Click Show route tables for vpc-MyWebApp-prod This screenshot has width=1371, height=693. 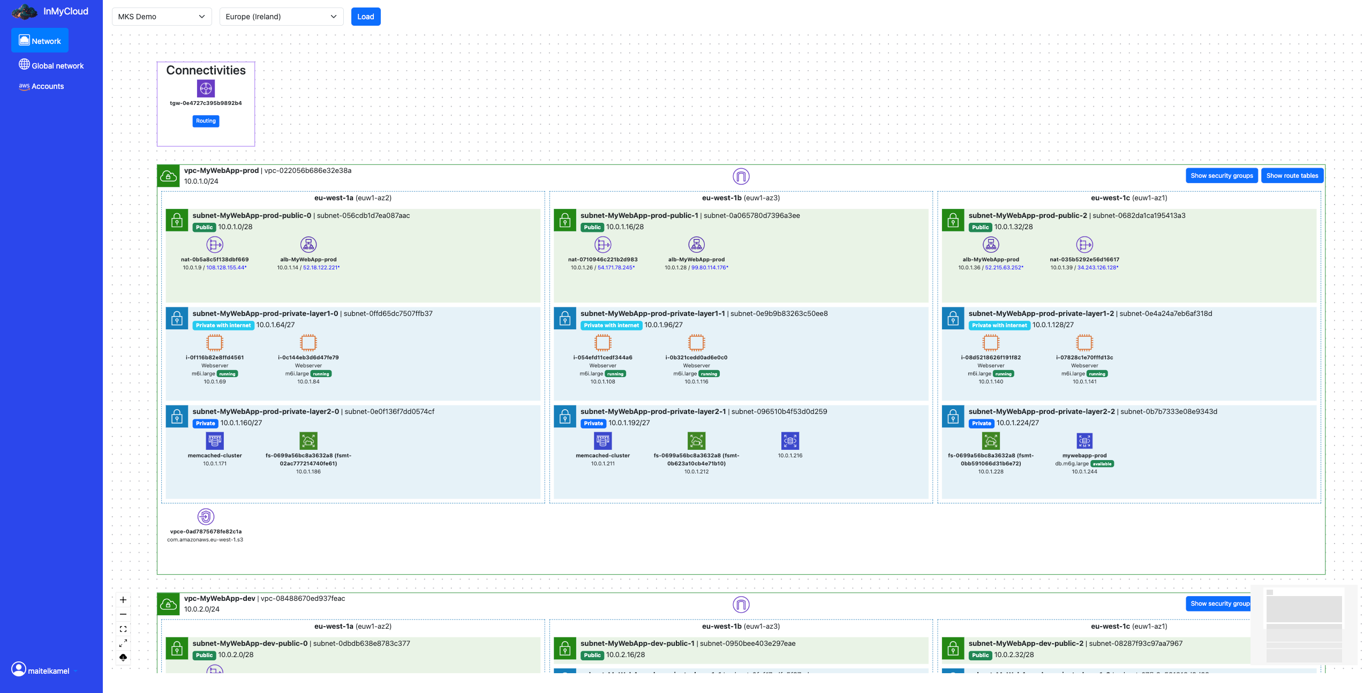point(1292,176)
